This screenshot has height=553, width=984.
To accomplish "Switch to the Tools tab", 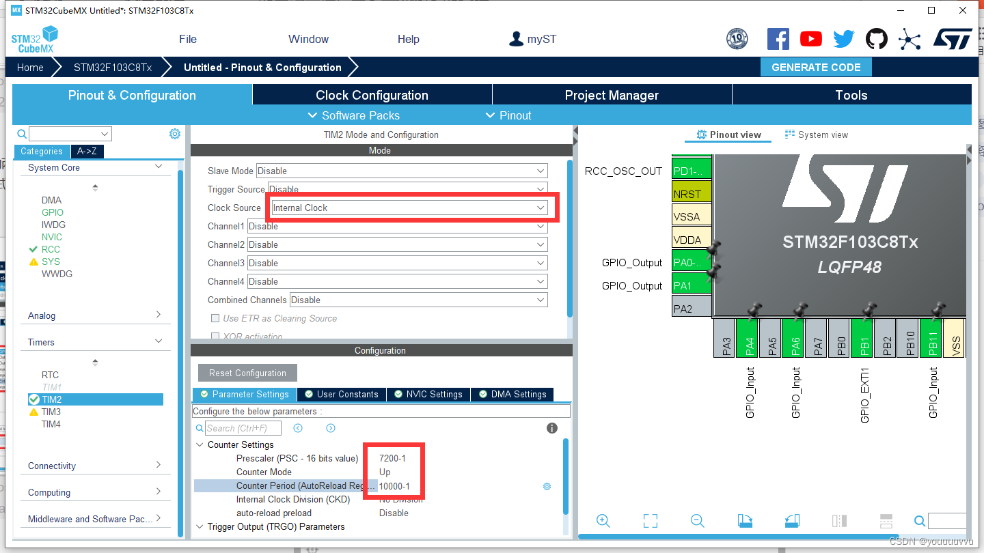I will (851, 95).
